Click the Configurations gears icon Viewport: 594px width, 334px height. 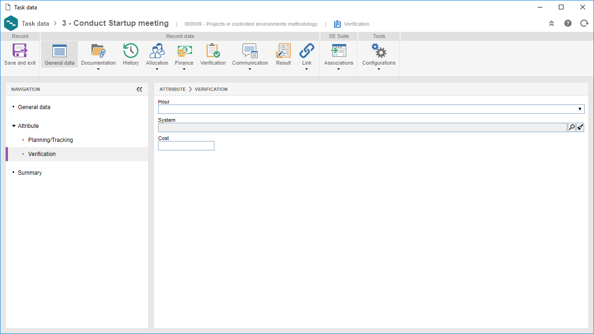pos(379,51)
